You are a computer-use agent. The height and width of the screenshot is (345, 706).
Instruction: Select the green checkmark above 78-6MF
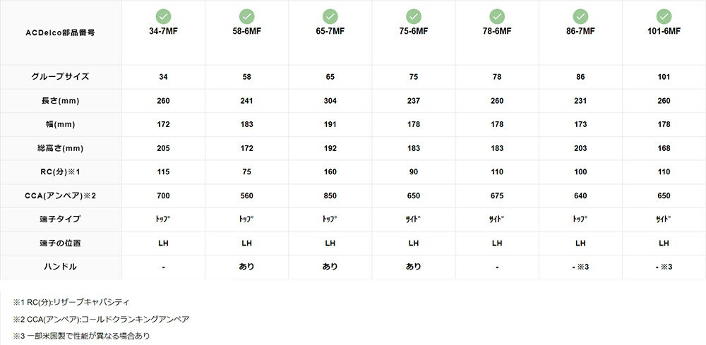(497, 16)
